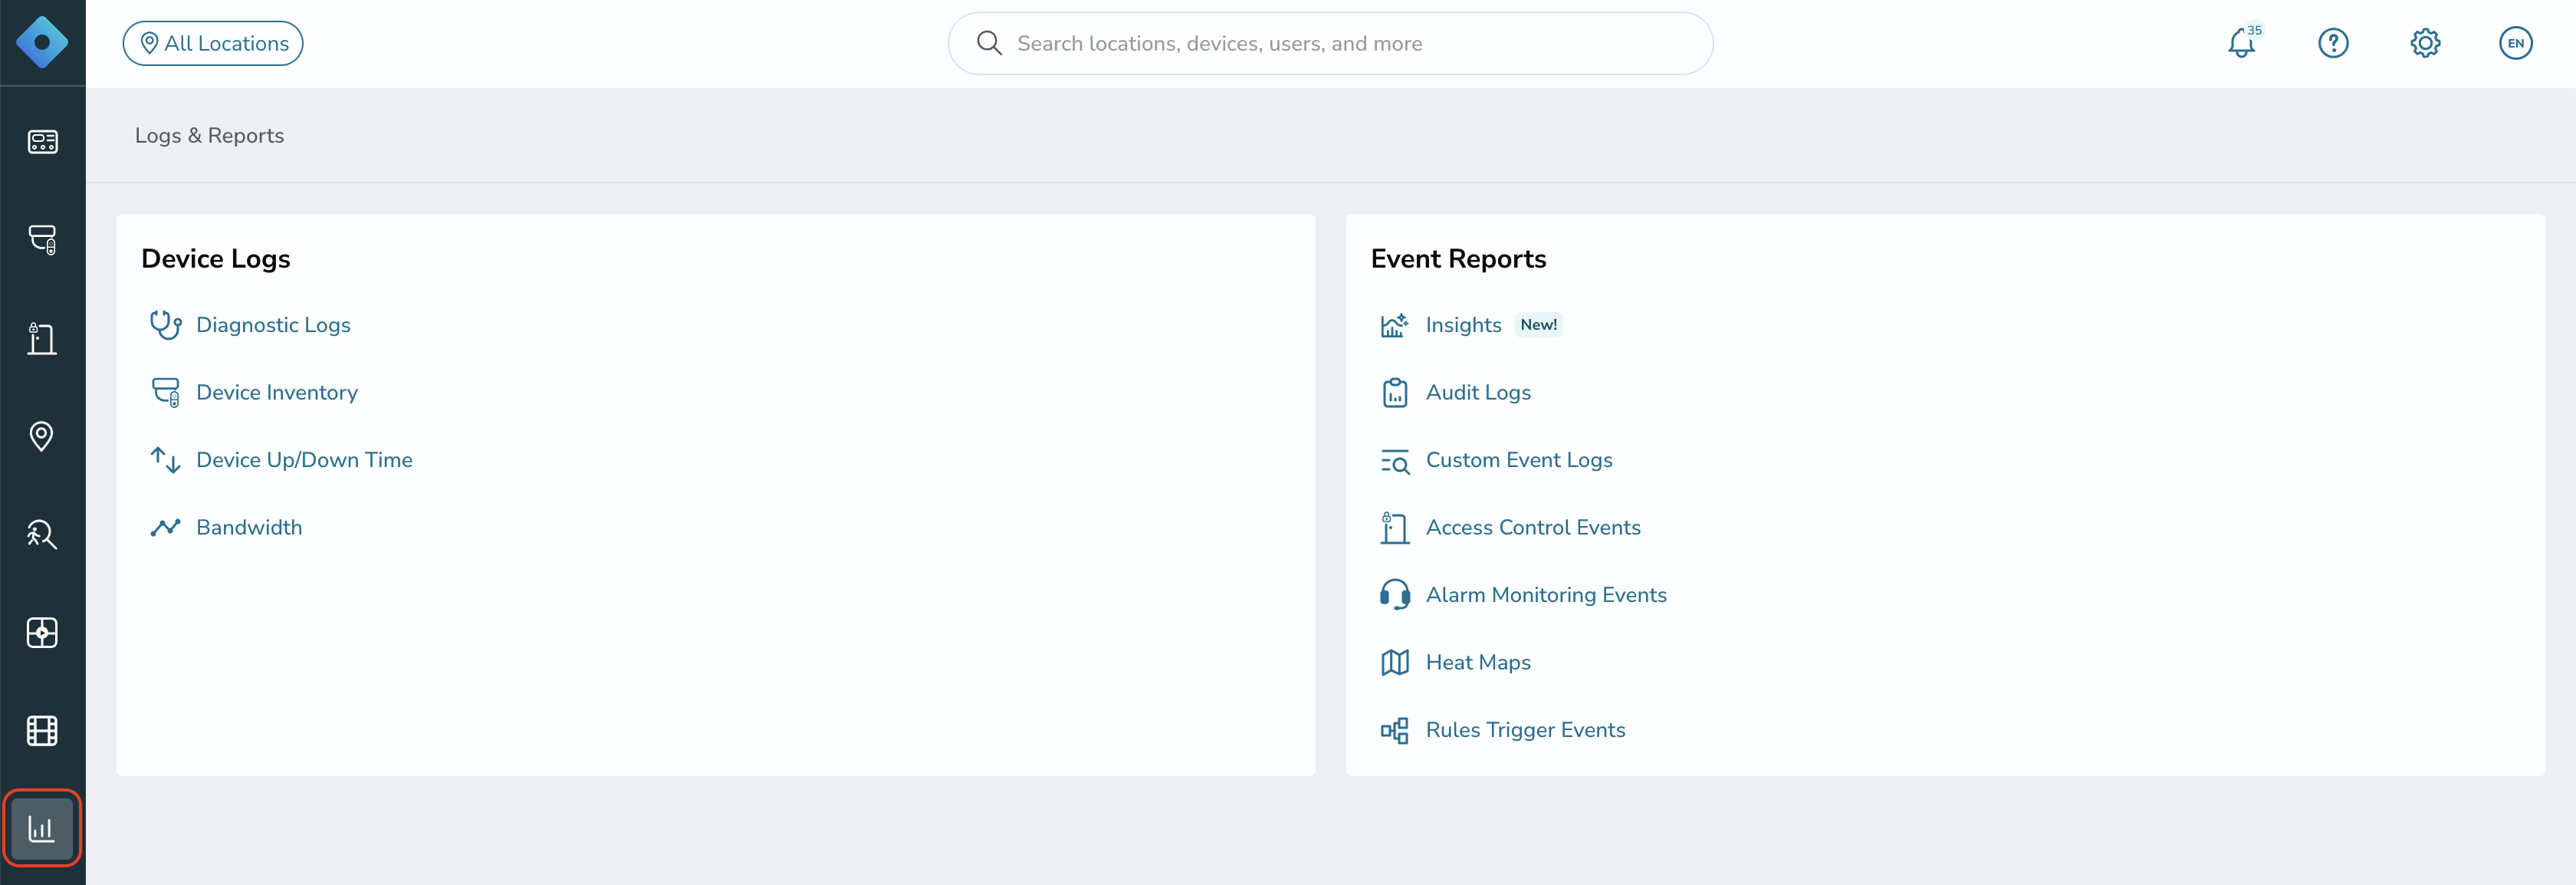Open the people search sidebar icon
Screen dimensions: 2576x885
point(42,534)
